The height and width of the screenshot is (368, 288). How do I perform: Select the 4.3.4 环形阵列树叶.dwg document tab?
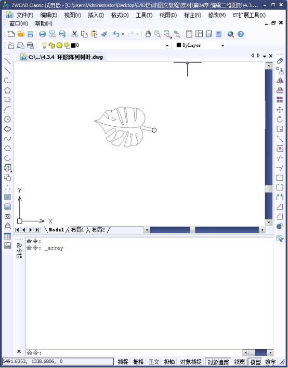coord(62,57)
